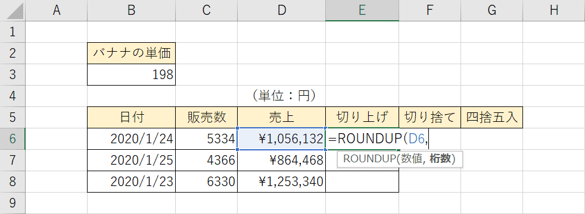The height and width of the screenshot is (214, 585).
Task: Click the 販売数 header cell
Action: click(206, 117)
